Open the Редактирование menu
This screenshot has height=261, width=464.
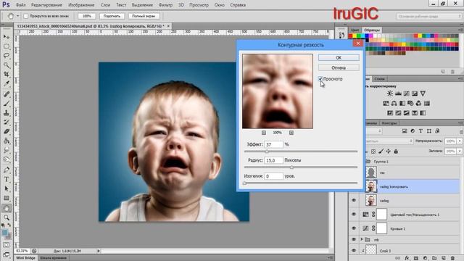46,5
